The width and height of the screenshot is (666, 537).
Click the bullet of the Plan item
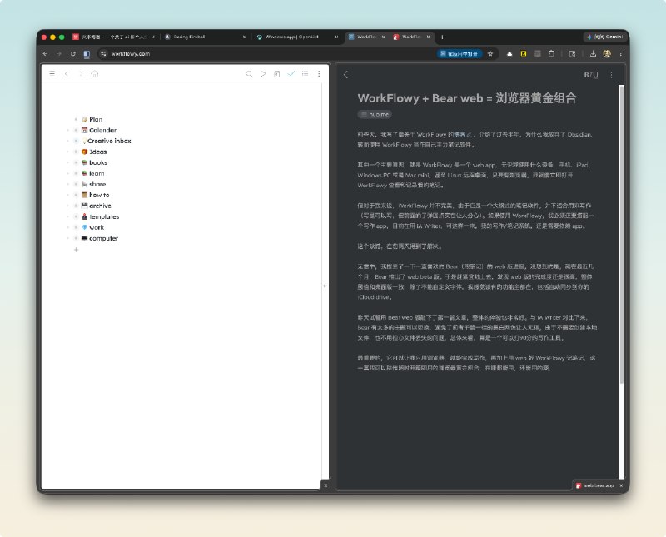[x=76, y=119]
